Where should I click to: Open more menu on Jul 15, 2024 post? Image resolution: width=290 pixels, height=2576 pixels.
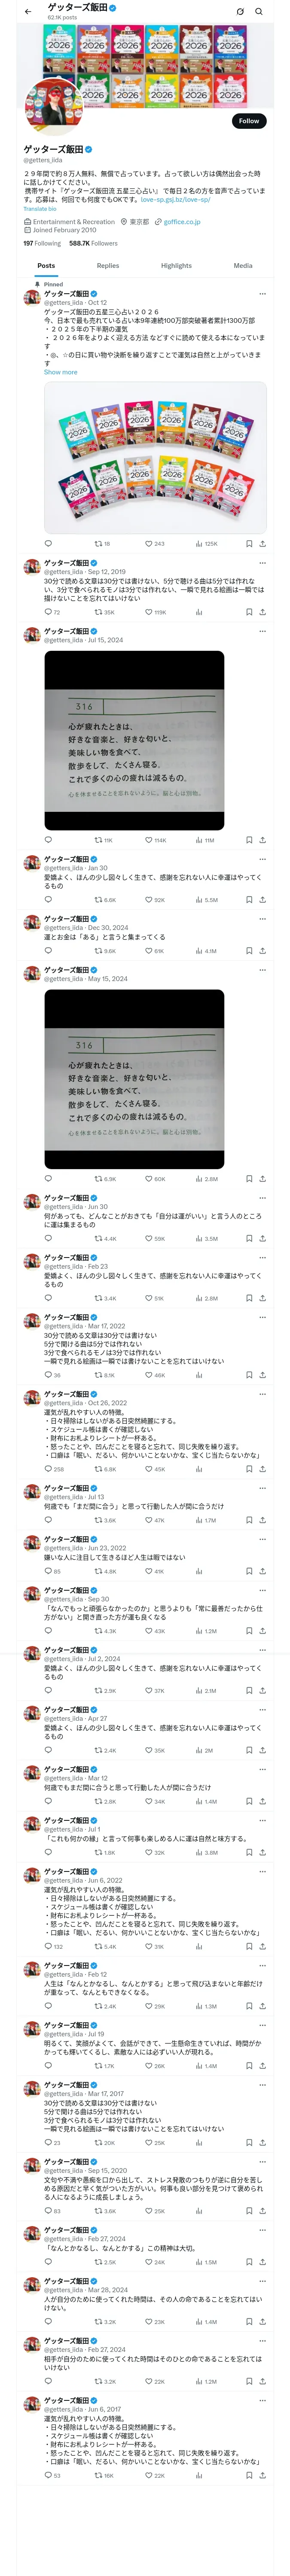pos(262,632)
